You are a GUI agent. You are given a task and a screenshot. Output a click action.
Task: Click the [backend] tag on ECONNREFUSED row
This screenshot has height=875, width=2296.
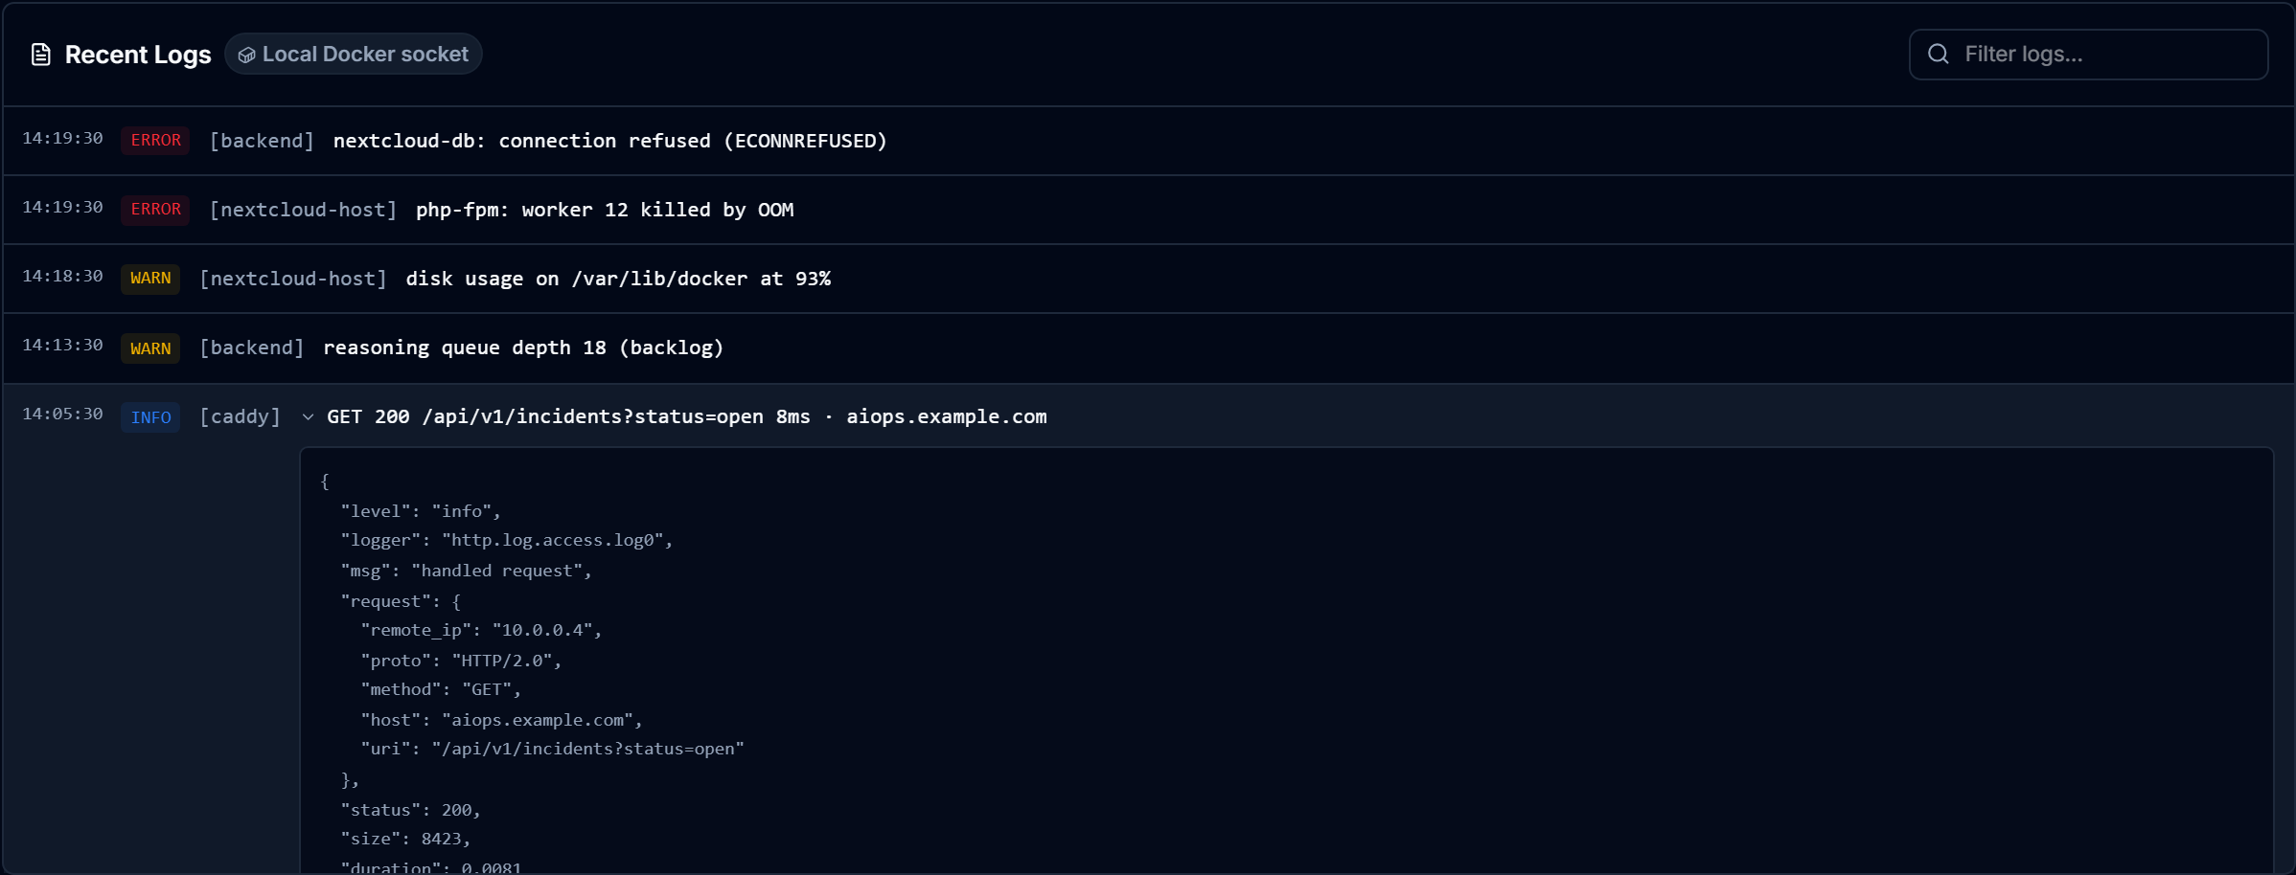[x=262, y=141]
